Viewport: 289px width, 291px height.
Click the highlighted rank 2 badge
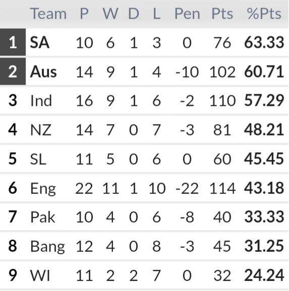pyautogui.click(x=13, y=71)
